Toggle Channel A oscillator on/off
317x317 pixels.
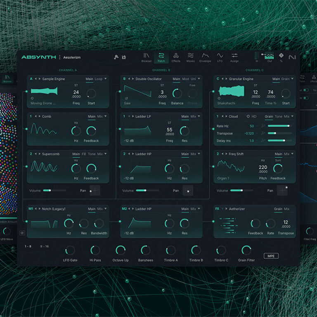(x=31, y=79)
